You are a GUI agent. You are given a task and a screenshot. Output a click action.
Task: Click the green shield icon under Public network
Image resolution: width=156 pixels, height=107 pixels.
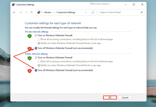pyautogui.click(x=29, y=58)
